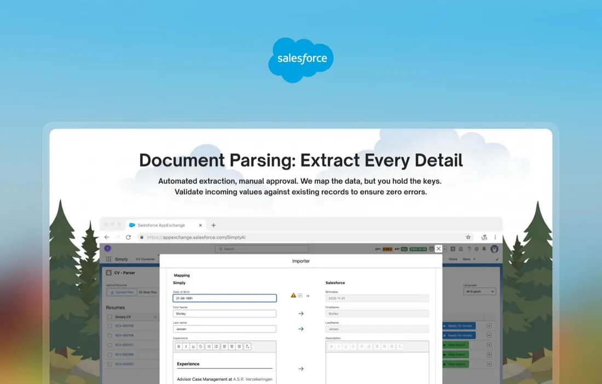Image resolution: width=602 pixels, height=384 pixels.
Task: Click the Date of Birth warning triangle icon
Action: (x=293, y=295)
